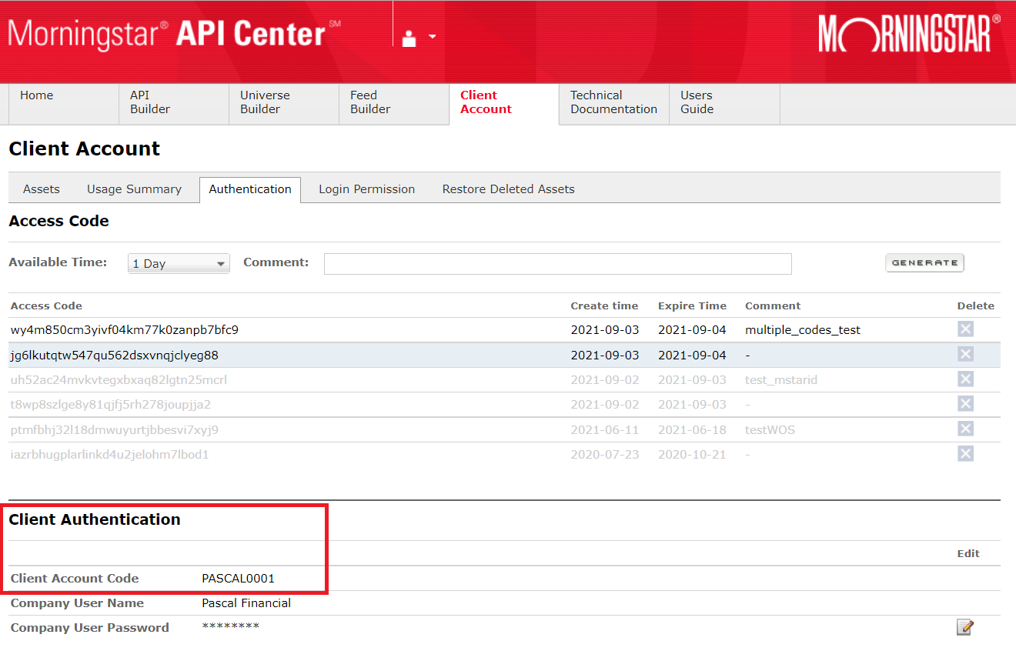Generate a new access code

(x=924, y=262)
